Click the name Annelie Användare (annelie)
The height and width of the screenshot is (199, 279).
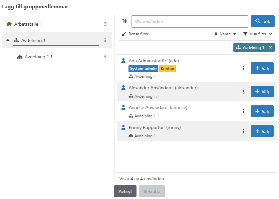[x=158, y=108]
